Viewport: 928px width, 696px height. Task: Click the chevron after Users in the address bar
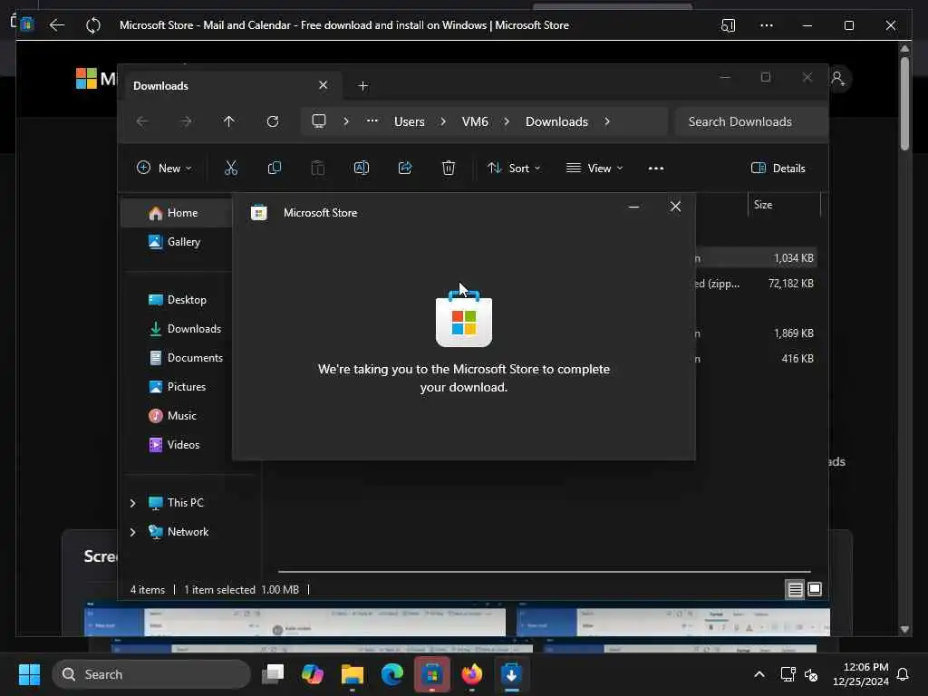(x=442, y=121)
